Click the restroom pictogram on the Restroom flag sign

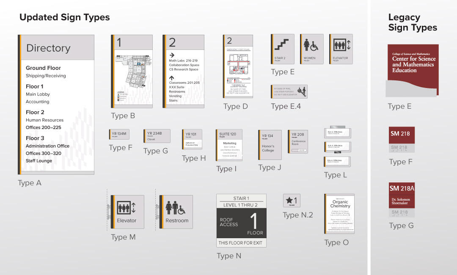click(175, 208)
